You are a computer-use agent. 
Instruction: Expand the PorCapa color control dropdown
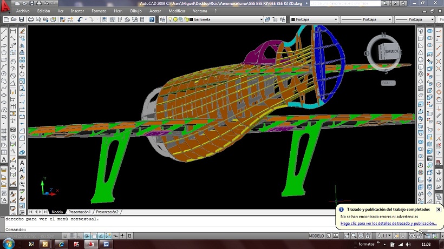[x=335, y=19]
